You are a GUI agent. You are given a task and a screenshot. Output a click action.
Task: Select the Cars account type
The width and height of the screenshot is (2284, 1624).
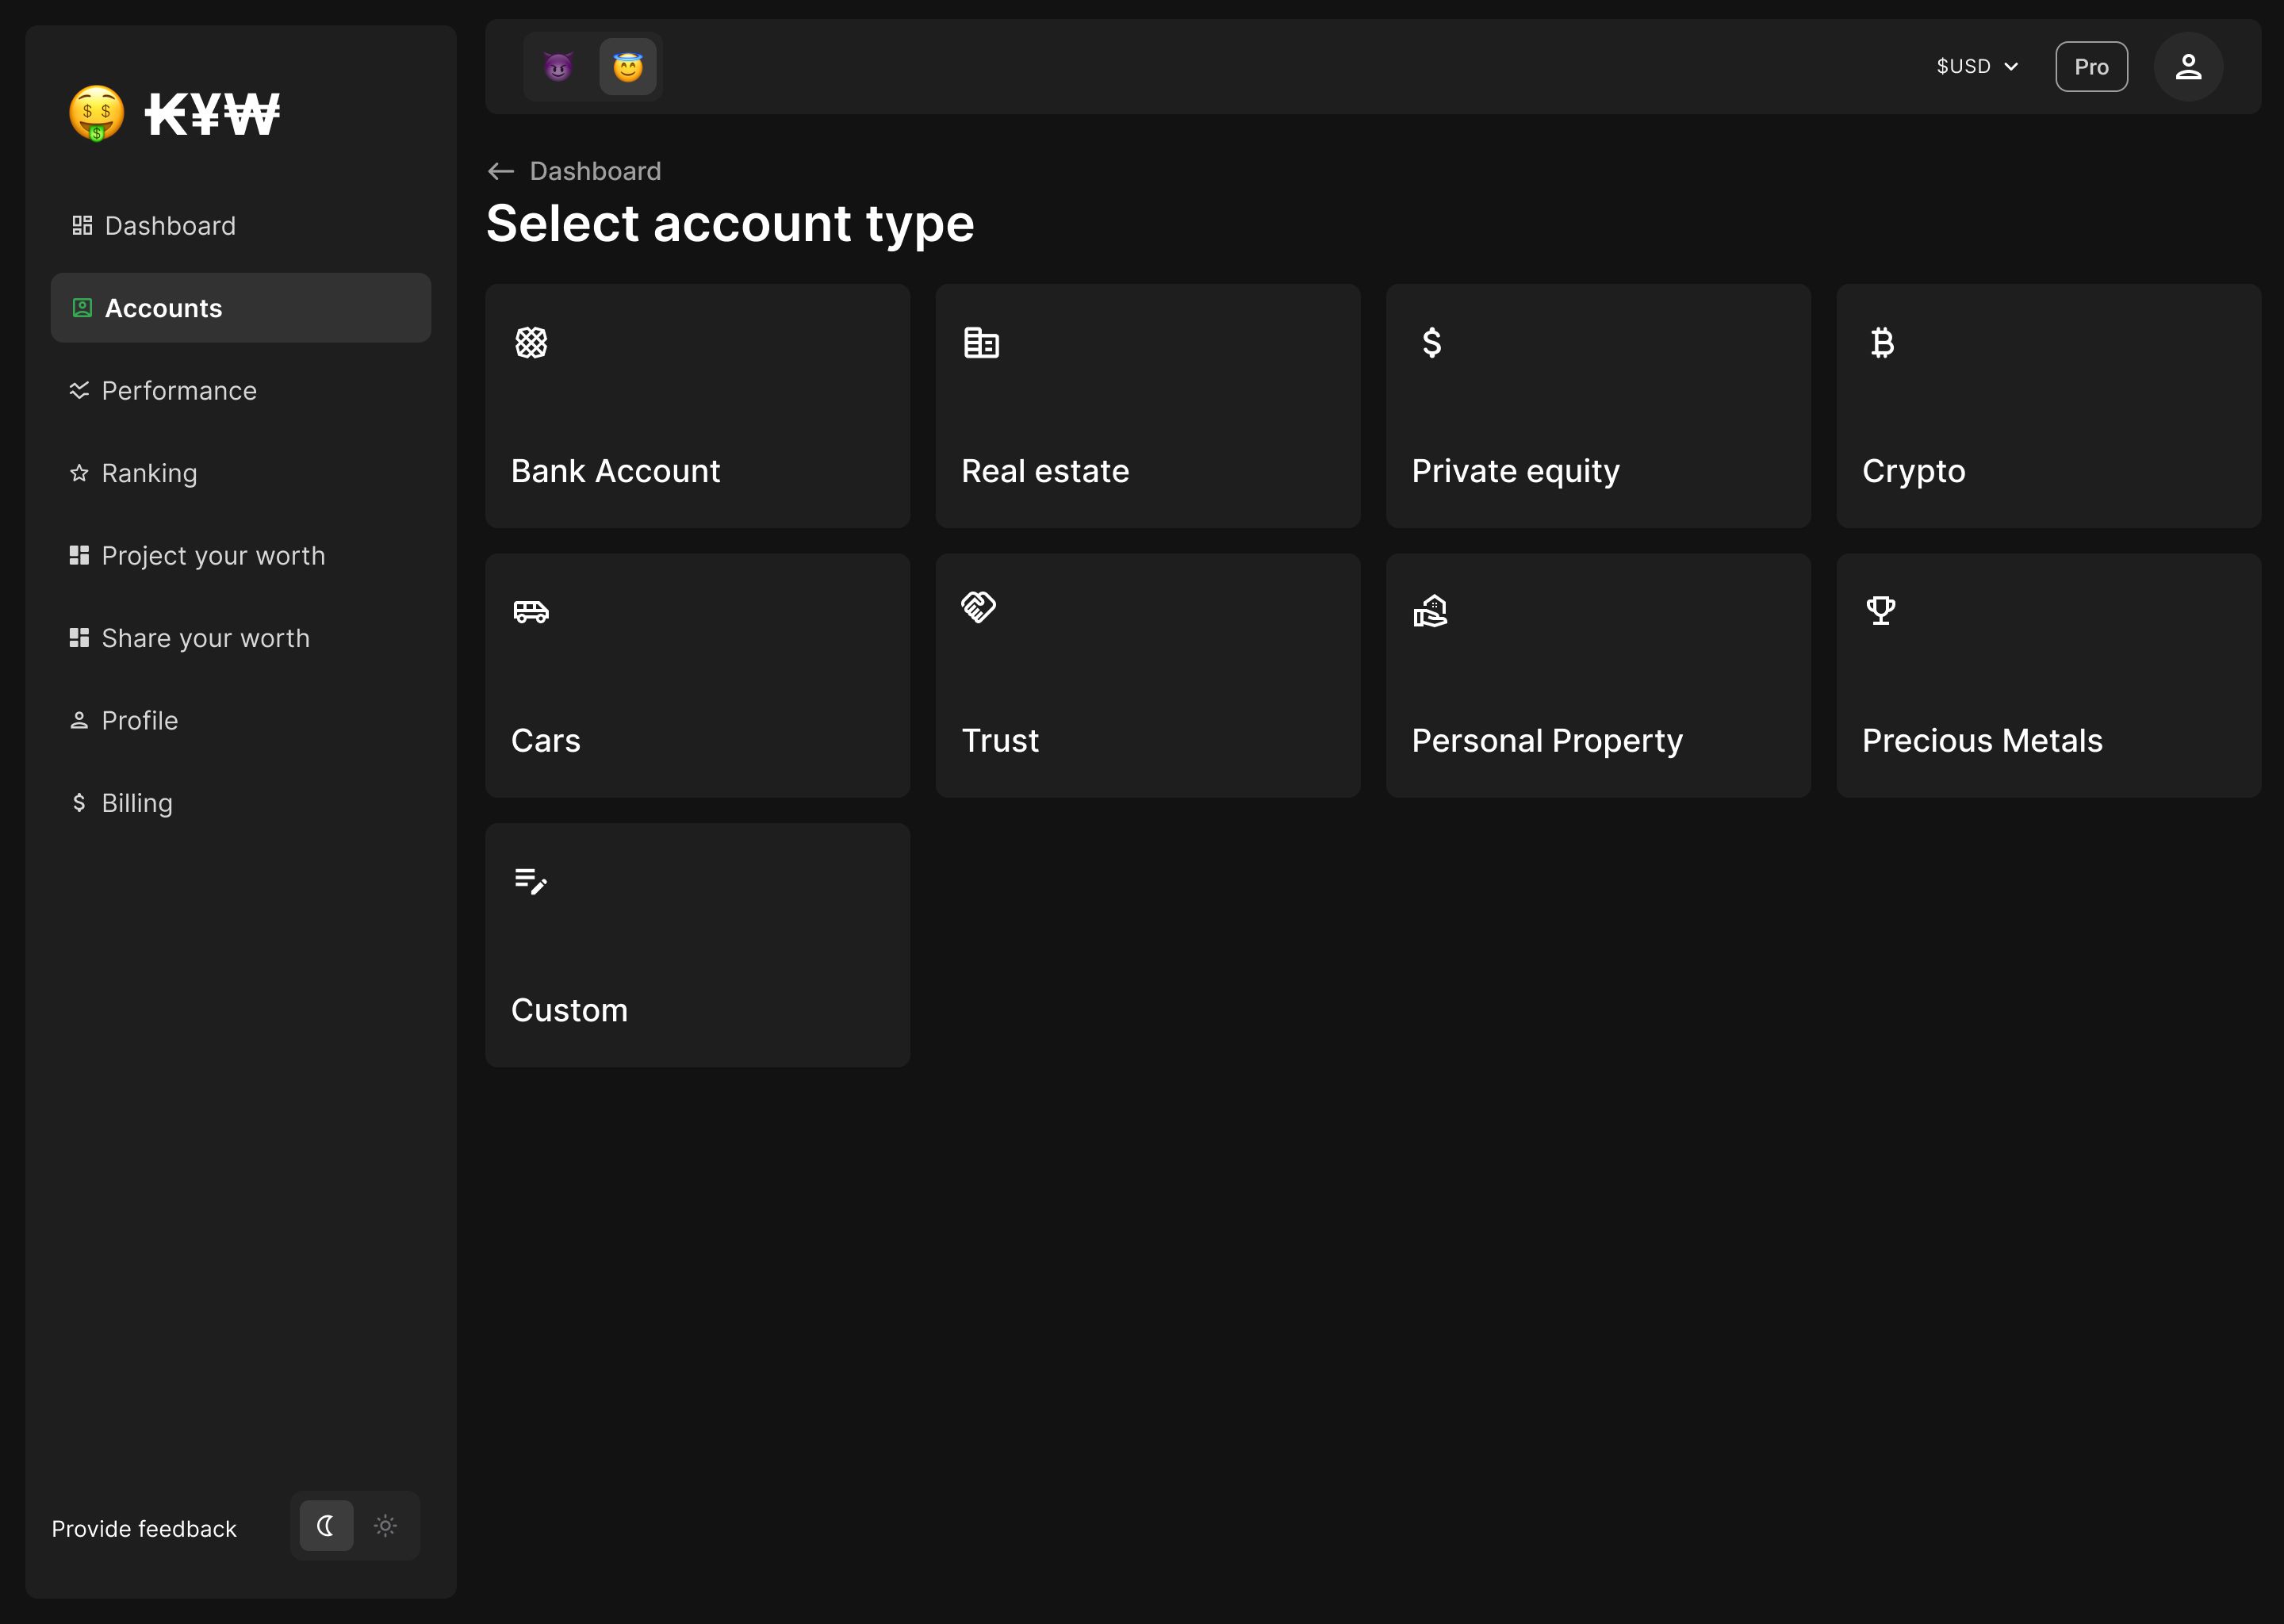[698, 675]
